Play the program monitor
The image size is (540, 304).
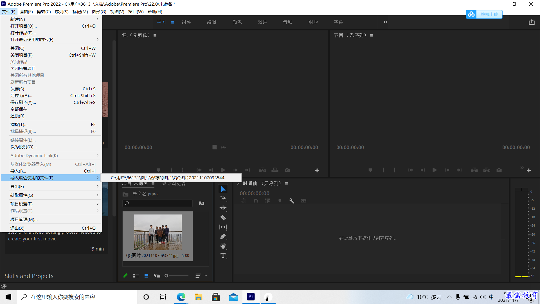[435, 170]
